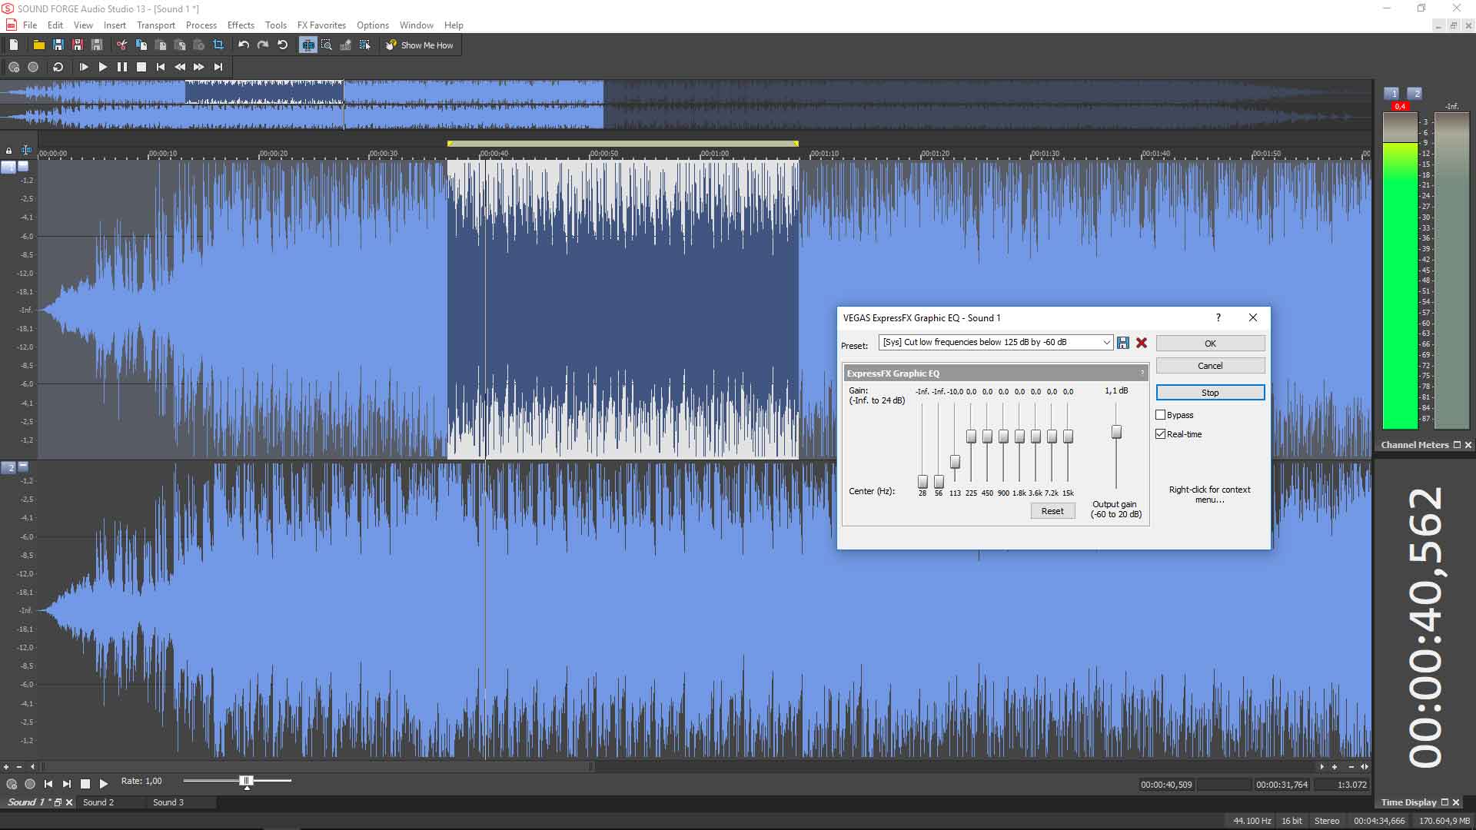
Task: Open the zoom ratio selector showing 1:3.072
Action: point(1351,785)
